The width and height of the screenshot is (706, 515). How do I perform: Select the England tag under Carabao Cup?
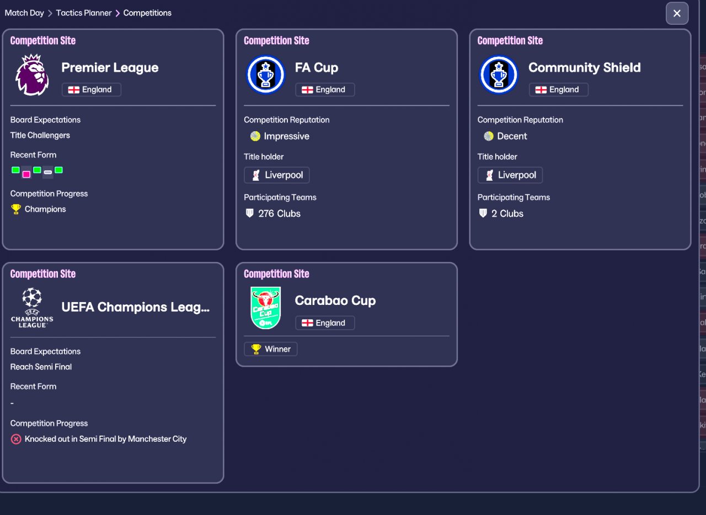tap(325, 323)
